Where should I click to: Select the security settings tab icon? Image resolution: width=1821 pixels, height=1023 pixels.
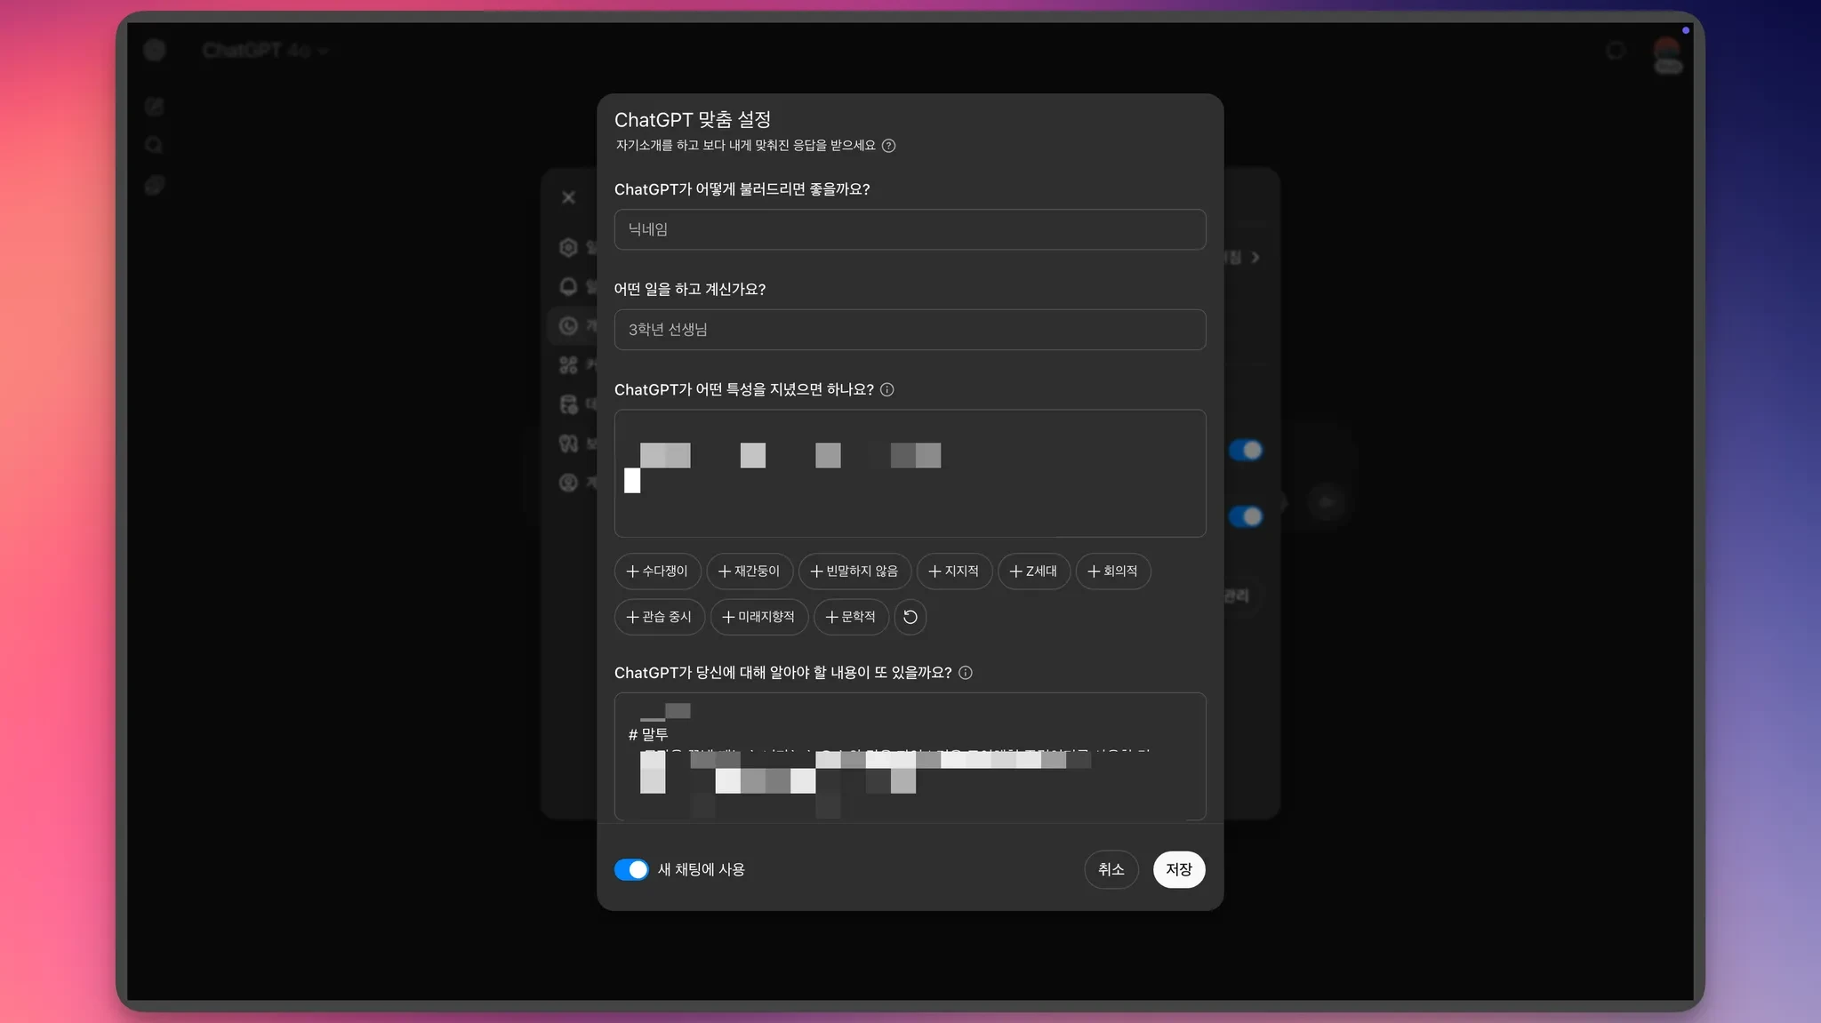(x=569, y=444)
